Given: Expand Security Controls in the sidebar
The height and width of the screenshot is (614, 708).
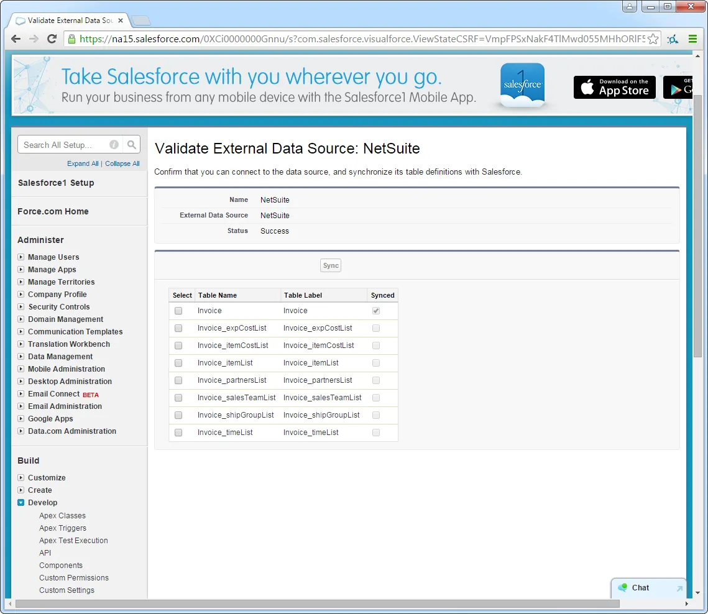Looking at the screenshot, I should tap(19, 306).
